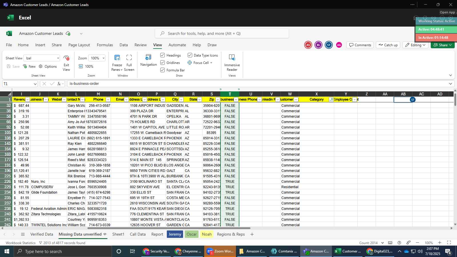The width and height of the screenshot is (457, 257).
Task: Reset zoom with the 100% button
Action: 86,66
